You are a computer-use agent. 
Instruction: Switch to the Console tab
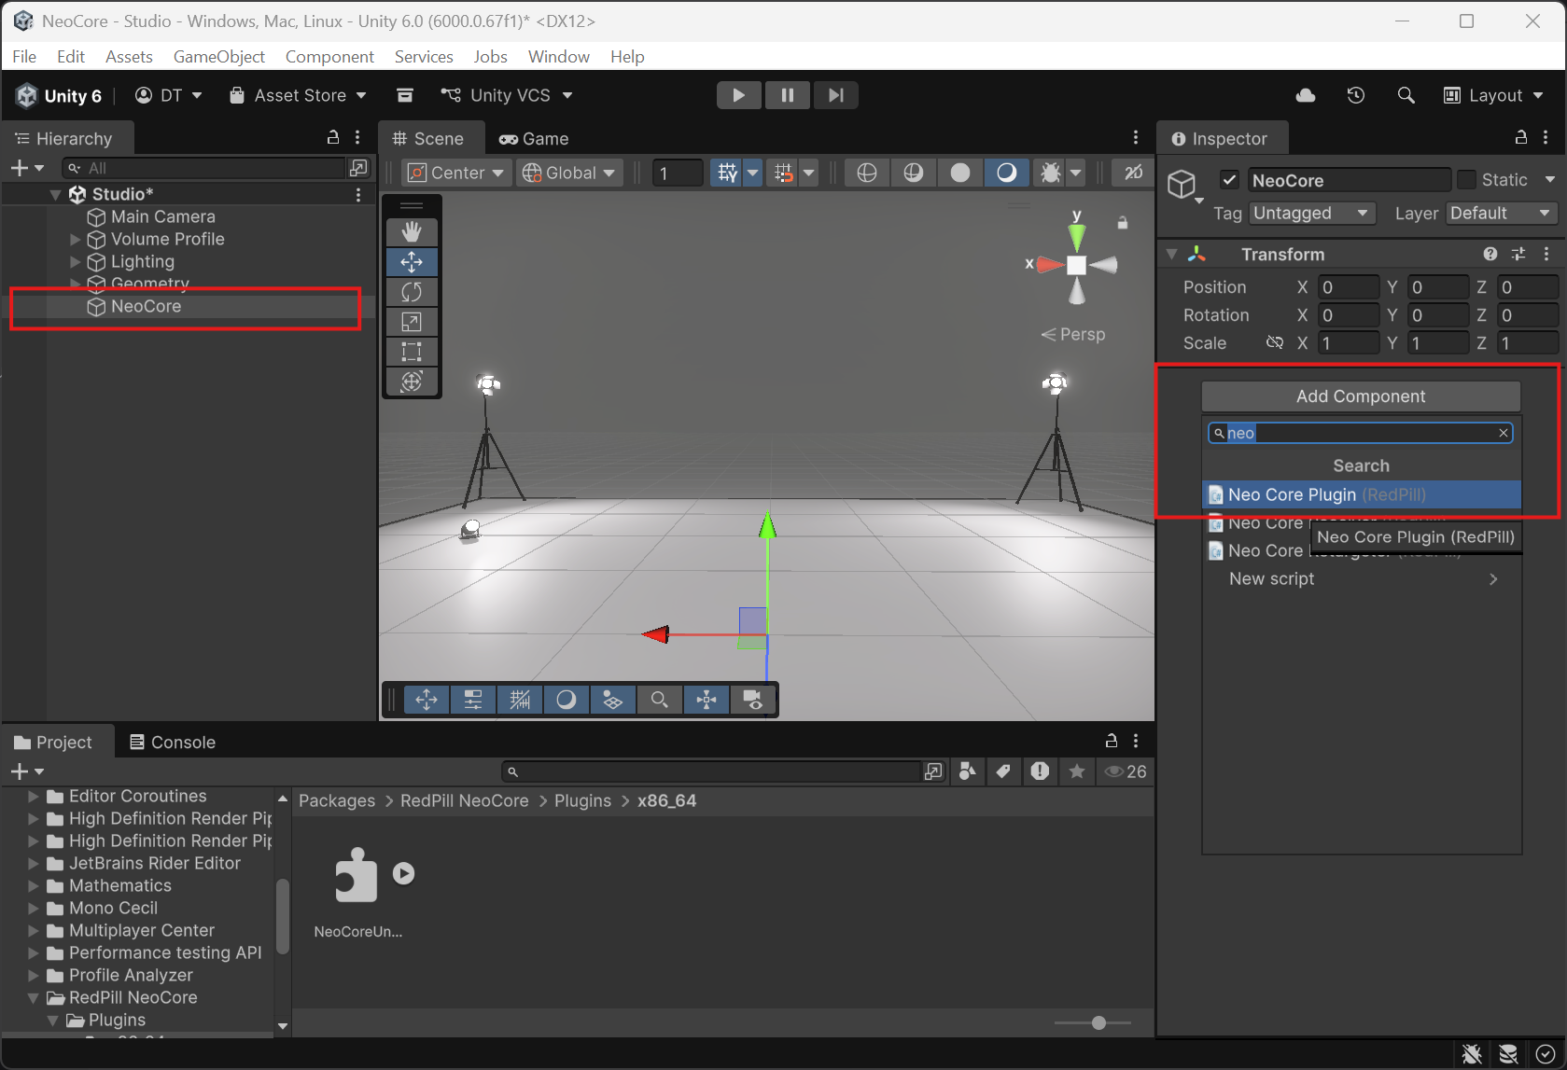tap(173, 743)
